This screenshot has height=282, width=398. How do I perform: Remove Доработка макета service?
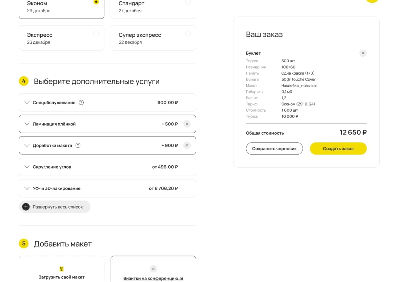click(x=187, y=146)
